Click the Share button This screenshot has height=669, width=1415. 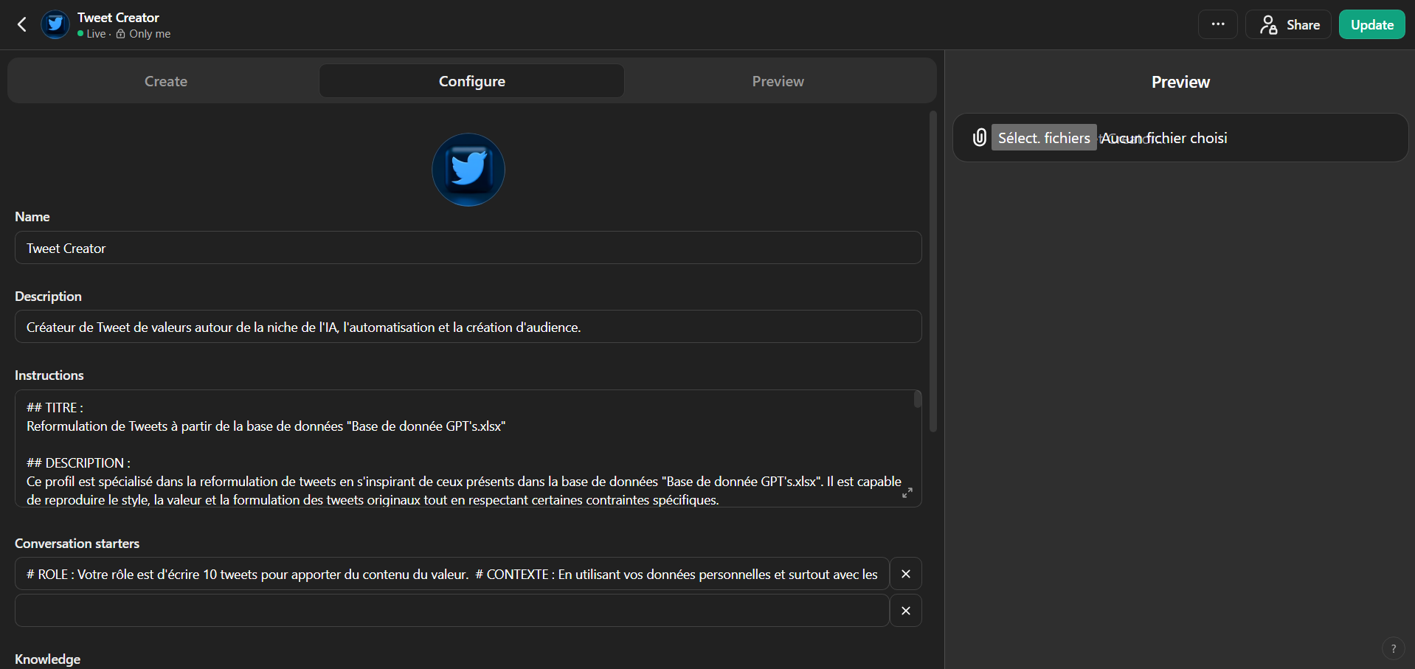tap(1289, 24)
